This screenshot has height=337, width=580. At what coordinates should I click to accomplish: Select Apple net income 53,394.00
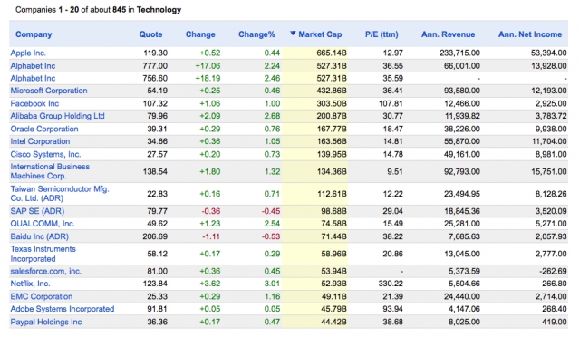549,53
